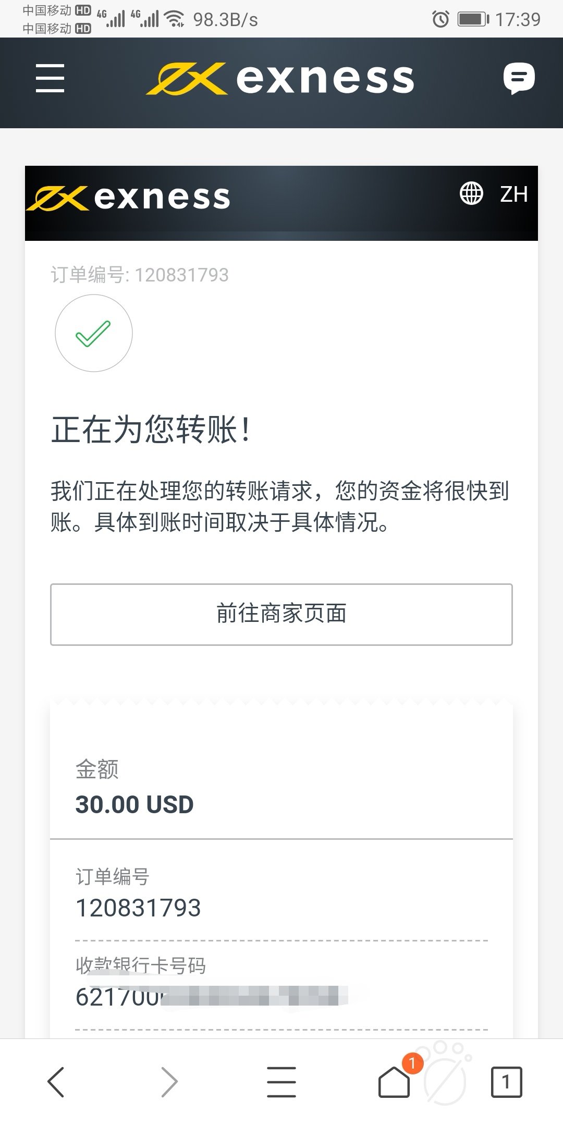Click the globe language icon

click(x=471, y=194)
